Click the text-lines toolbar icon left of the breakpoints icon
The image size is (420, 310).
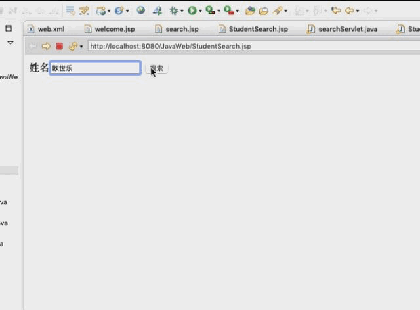click(70, 11)
